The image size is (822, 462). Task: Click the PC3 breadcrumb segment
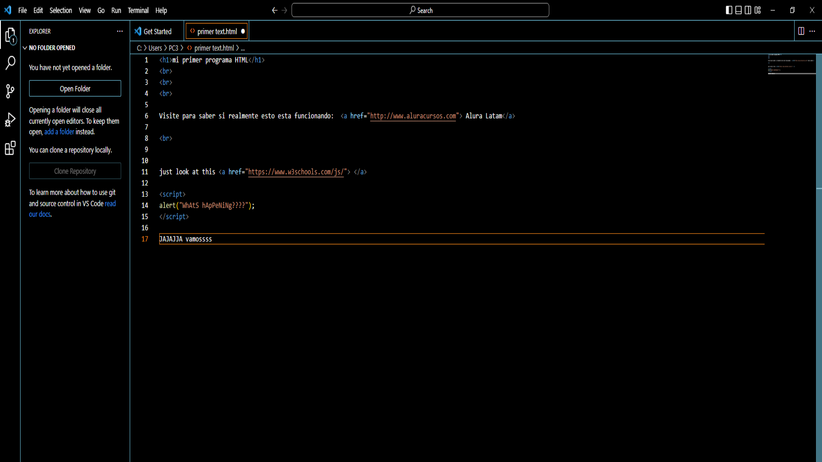pos(173,48)
